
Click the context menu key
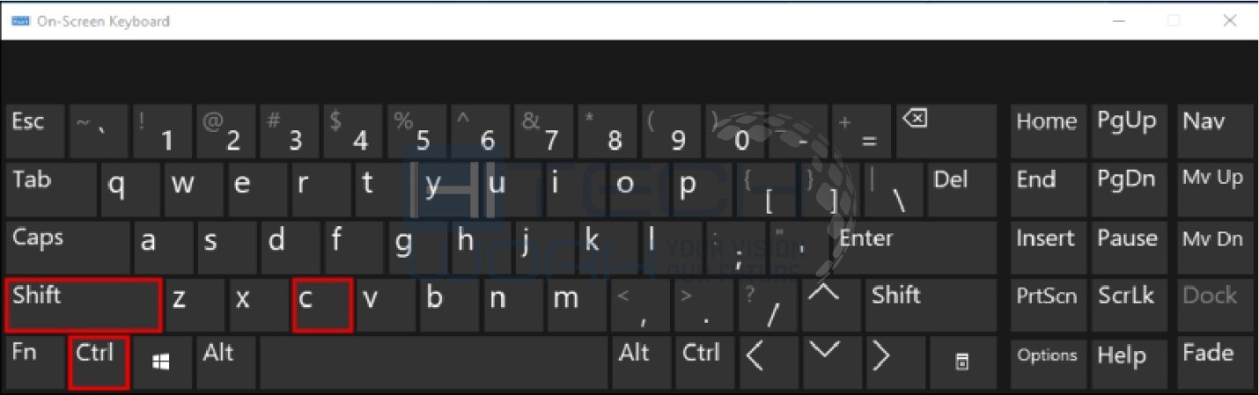pyautogui.click(x=963, y=362)
